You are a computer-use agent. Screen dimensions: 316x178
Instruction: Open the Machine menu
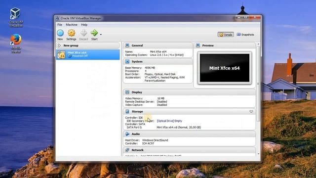click(x=72, y=25)
